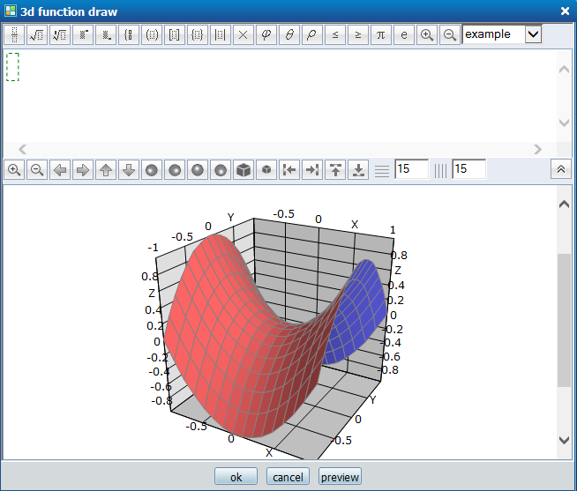Move the 3D plot down
The width and height of the screenshot is (577, 491).
pyautogui.click(x=129, y=170)
